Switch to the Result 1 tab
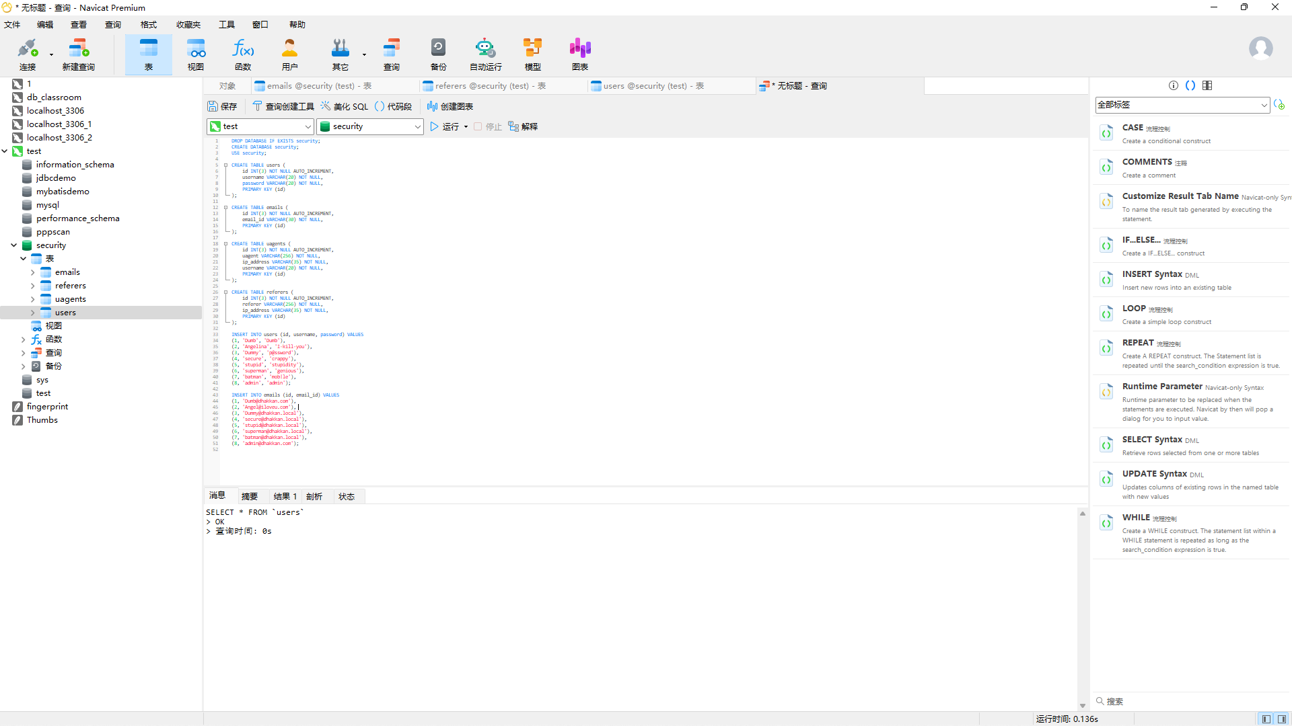The height and width of the screenshot is (726, 1292). [285, 496]
